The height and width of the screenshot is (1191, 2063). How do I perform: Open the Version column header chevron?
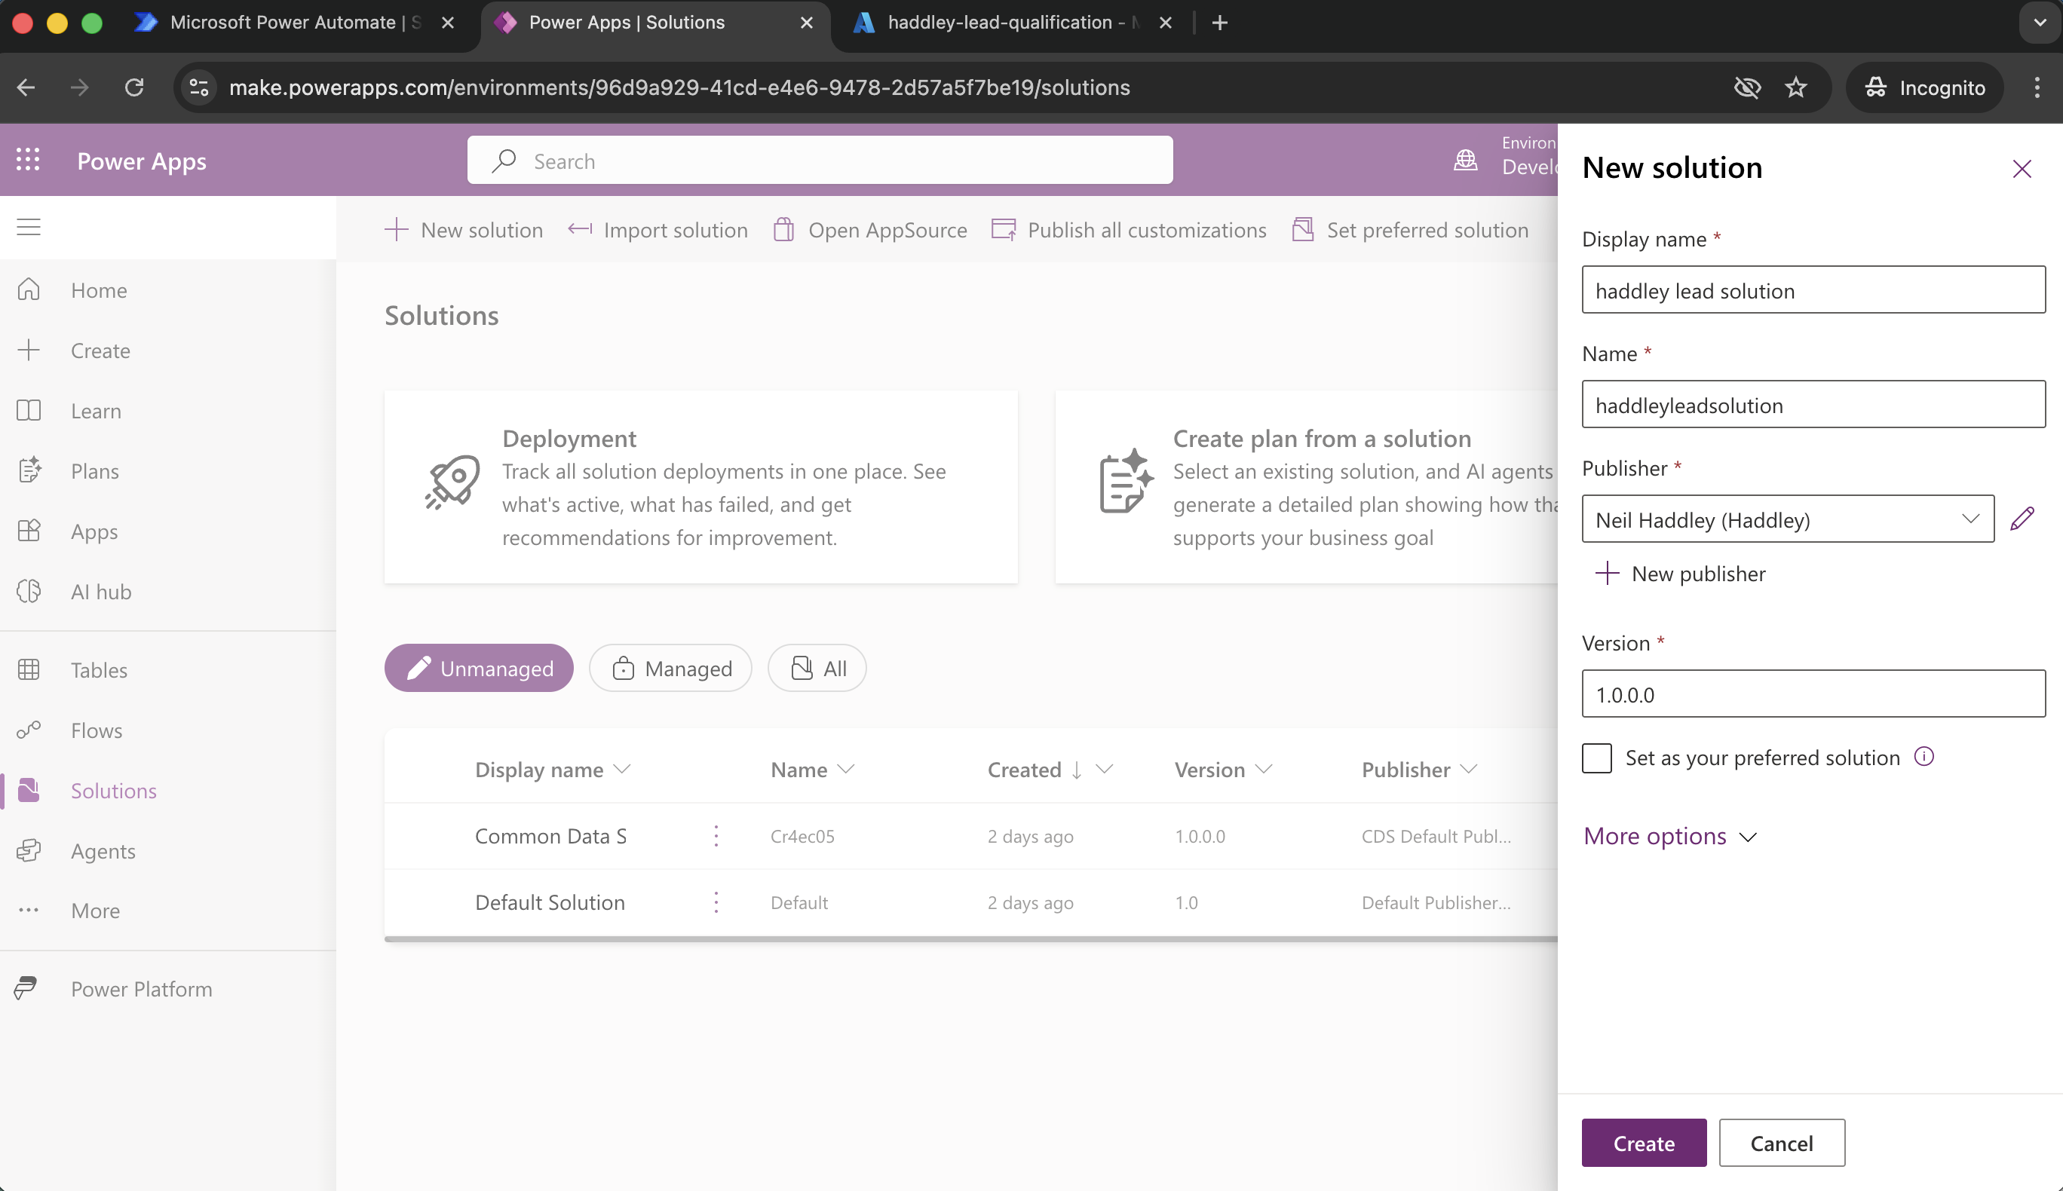1264,769
